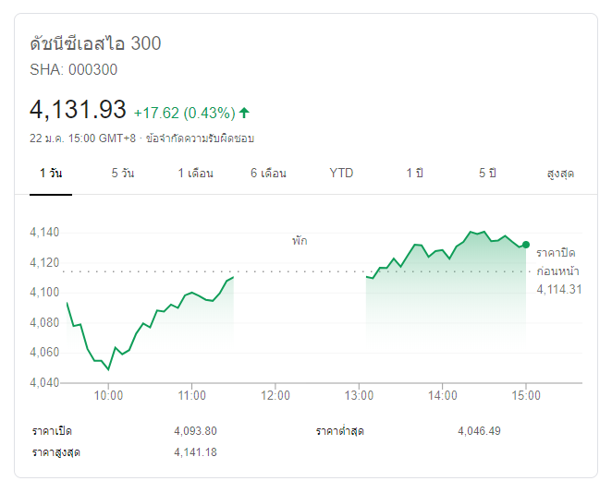
Task: Click the SHA: 000300 ticker text
Action: click(73, 70)
